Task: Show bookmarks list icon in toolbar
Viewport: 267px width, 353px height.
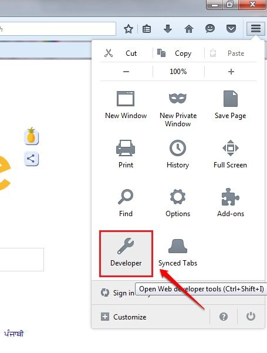Action: 147,29
